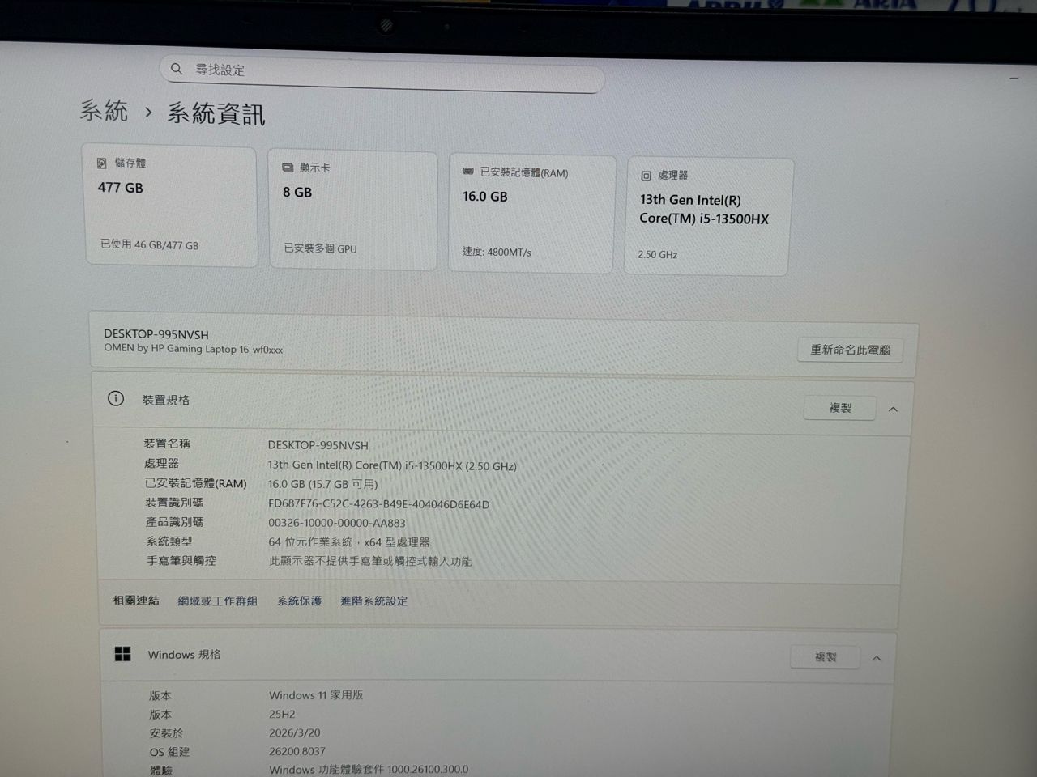The width and height of the screenshot is (1037, 777).
Task: Click the search magnifier icon
Action: [177, 69]
